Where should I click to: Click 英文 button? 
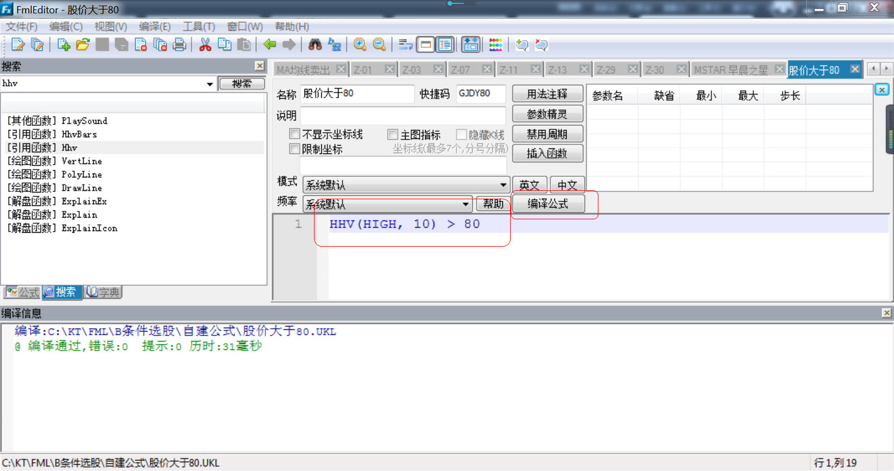tap(529, 185)
